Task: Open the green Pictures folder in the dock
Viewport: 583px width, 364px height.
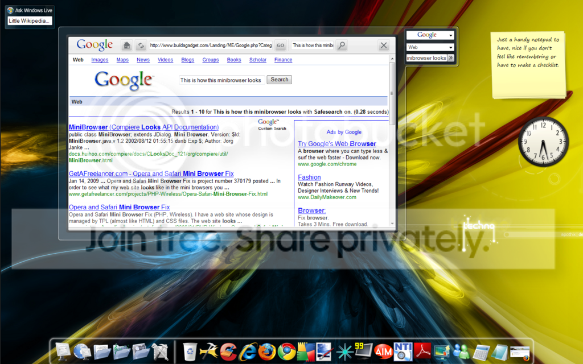Action: (x=122, y=351)
